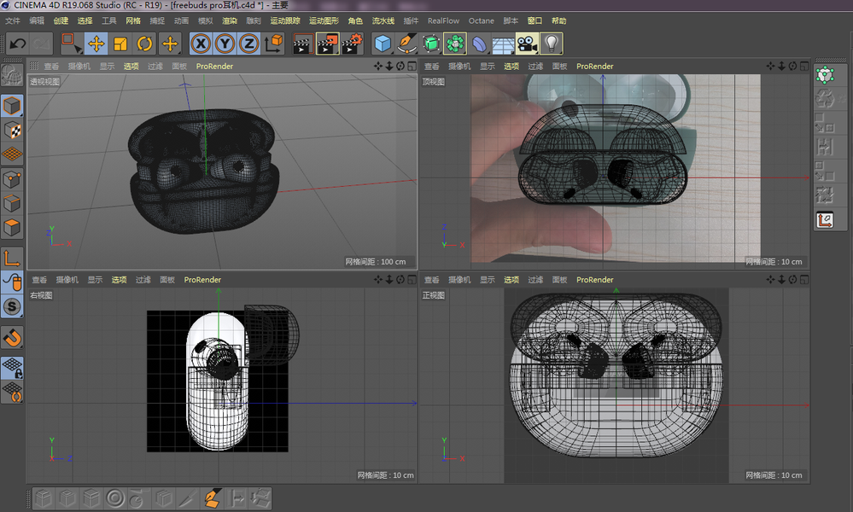Image resolution: width=853 pixels, height=512 pixels.
Task: Click Render Active View clapperboard icon
Action: pos(302,44)
